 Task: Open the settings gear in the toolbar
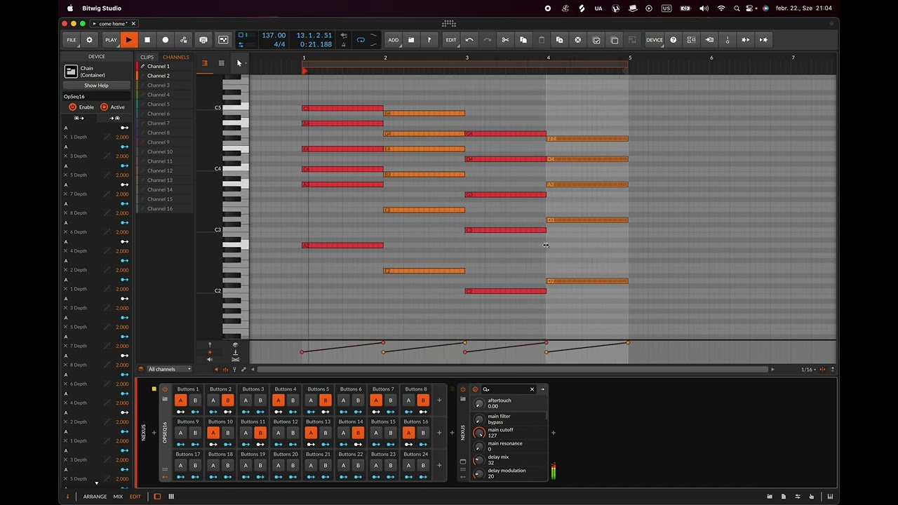click(89, 40)
